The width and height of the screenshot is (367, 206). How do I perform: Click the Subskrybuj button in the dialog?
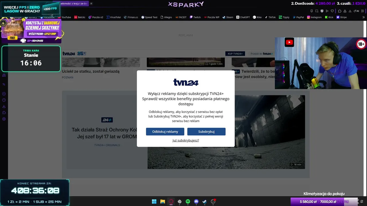(x=206, y=132)
